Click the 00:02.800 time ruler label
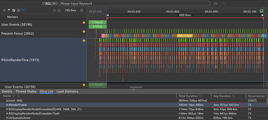 click(x=173, y=12)
